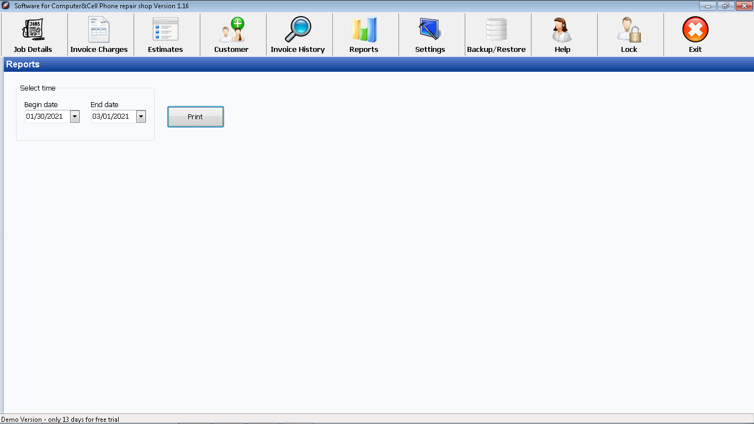Click the application icon in title bar

tap(6, 6)
